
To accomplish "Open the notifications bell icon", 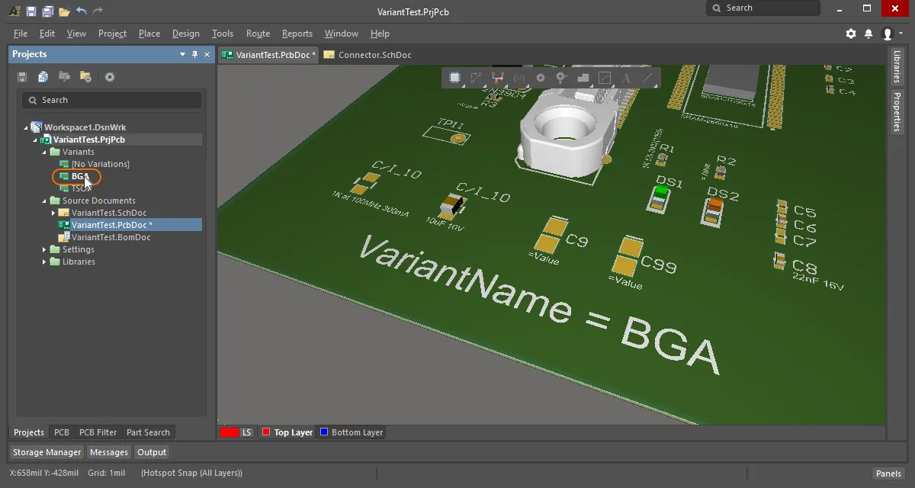I will point(868,34).
